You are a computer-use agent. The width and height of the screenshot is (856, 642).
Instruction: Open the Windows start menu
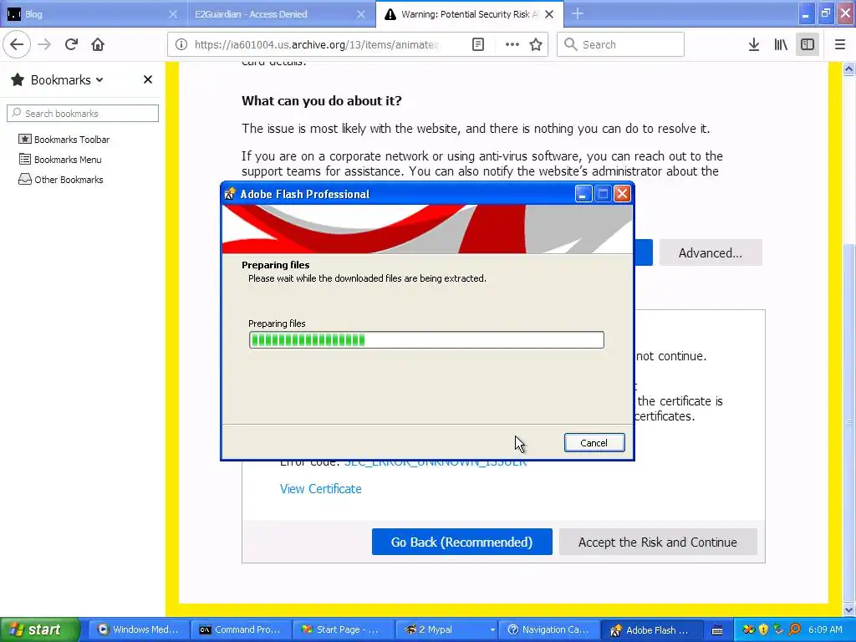[x=40, y=629]
